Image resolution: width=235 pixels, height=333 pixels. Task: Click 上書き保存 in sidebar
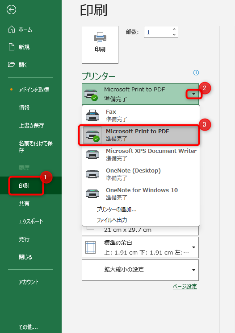pos(31,126)
